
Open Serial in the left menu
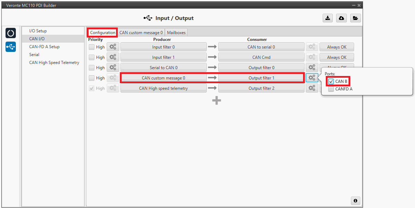coord(34,55)
